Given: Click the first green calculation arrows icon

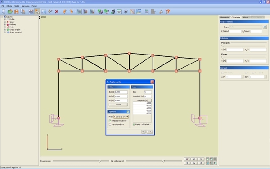Looking at the screenshot, I should pos(100,12).
